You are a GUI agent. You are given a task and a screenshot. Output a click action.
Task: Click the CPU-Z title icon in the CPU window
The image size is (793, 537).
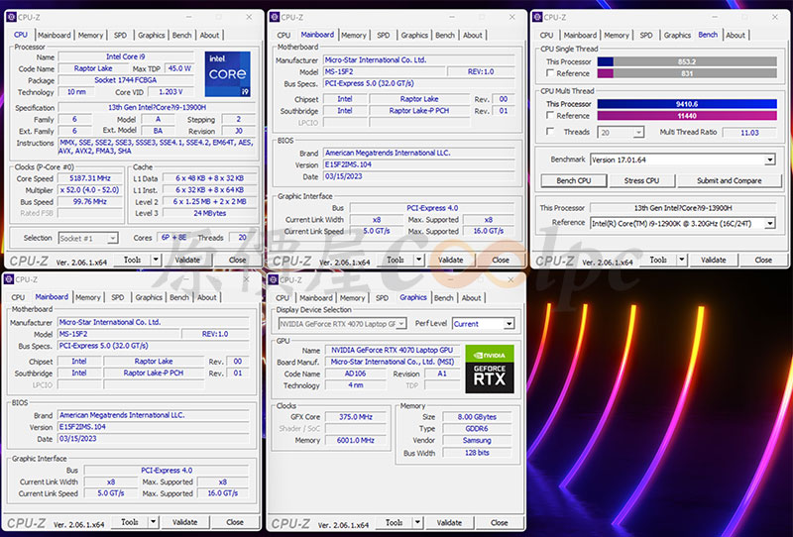pyautogui.click(x=11, y=17)
